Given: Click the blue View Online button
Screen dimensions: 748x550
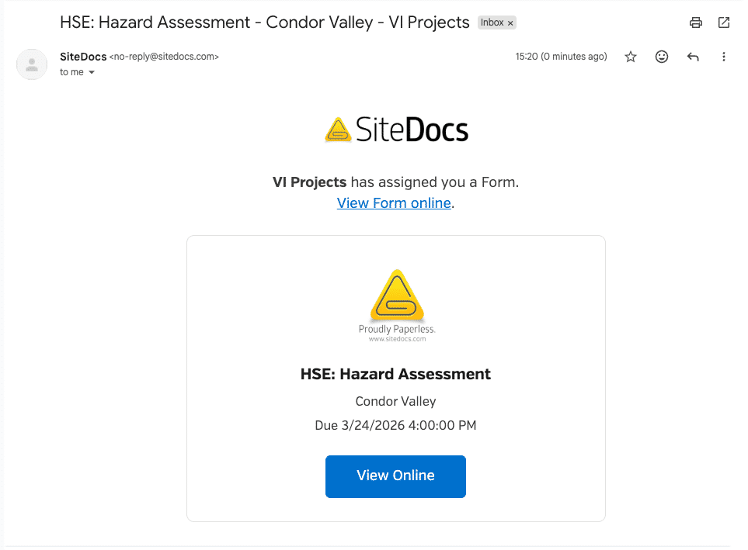Looking at the screenshot, I should coord(395,476).
